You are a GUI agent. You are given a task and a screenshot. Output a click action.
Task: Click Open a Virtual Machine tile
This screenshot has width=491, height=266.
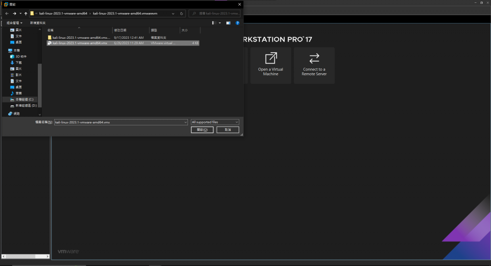(x=270, y=66)
